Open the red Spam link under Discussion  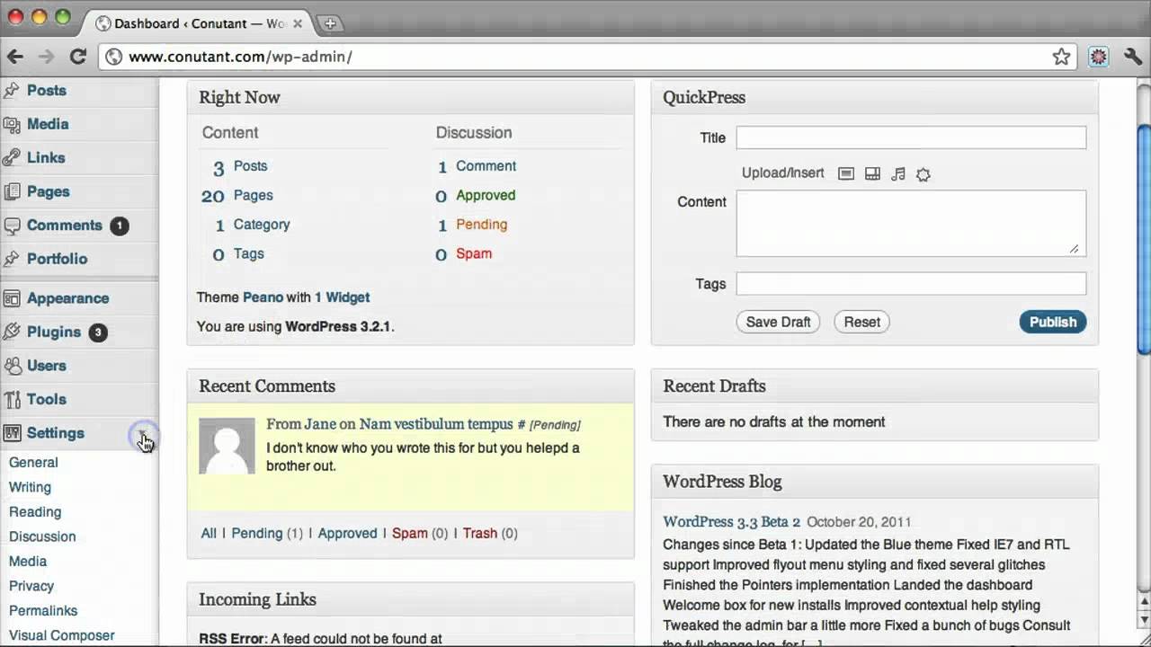(x=474, y=253)
